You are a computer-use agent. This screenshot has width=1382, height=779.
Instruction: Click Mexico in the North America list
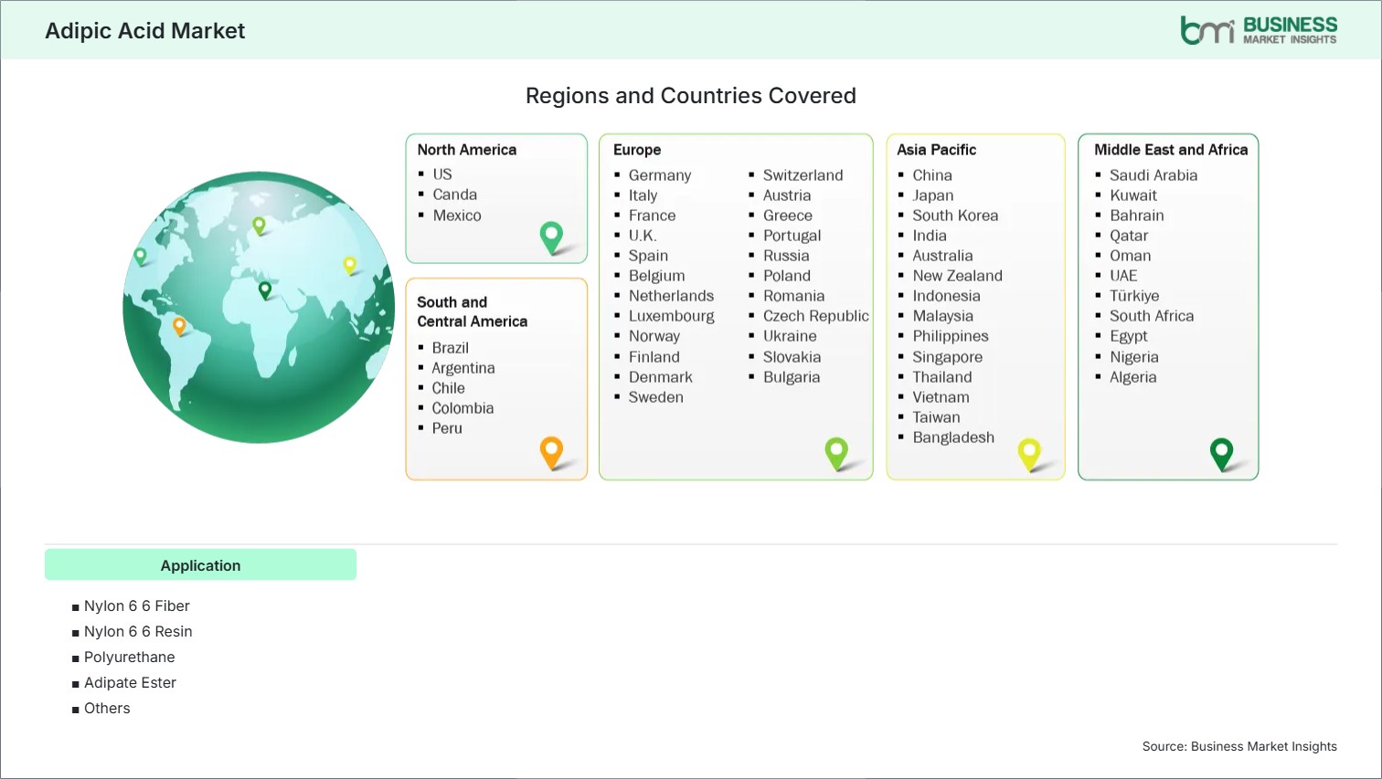pos(457,216)
